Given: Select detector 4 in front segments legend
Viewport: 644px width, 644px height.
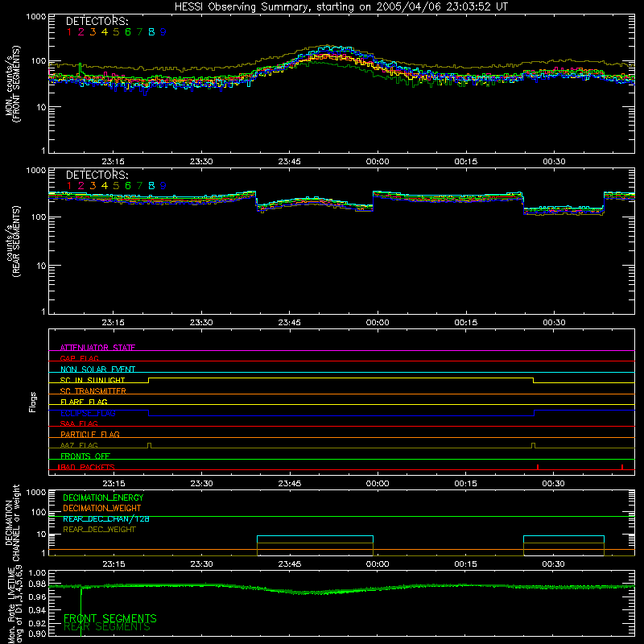Looking at the screenshot, I should pyautogui.click(x=105, y=32).
